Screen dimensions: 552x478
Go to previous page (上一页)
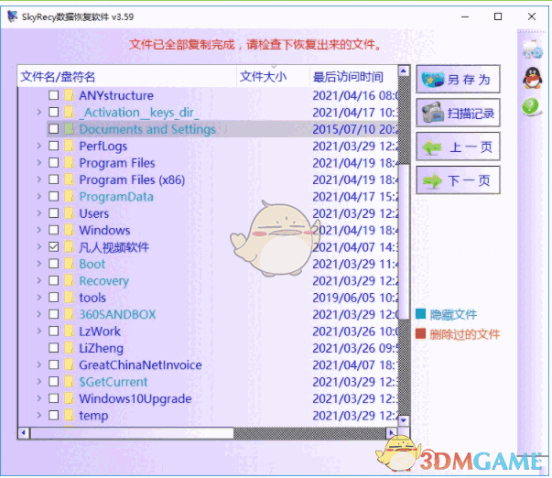(x=458, y=147)
